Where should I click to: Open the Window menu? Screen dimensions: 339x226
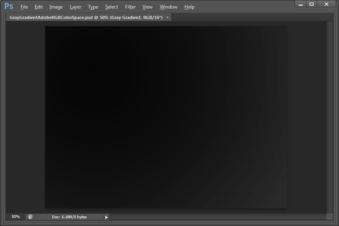click(169, 7)
